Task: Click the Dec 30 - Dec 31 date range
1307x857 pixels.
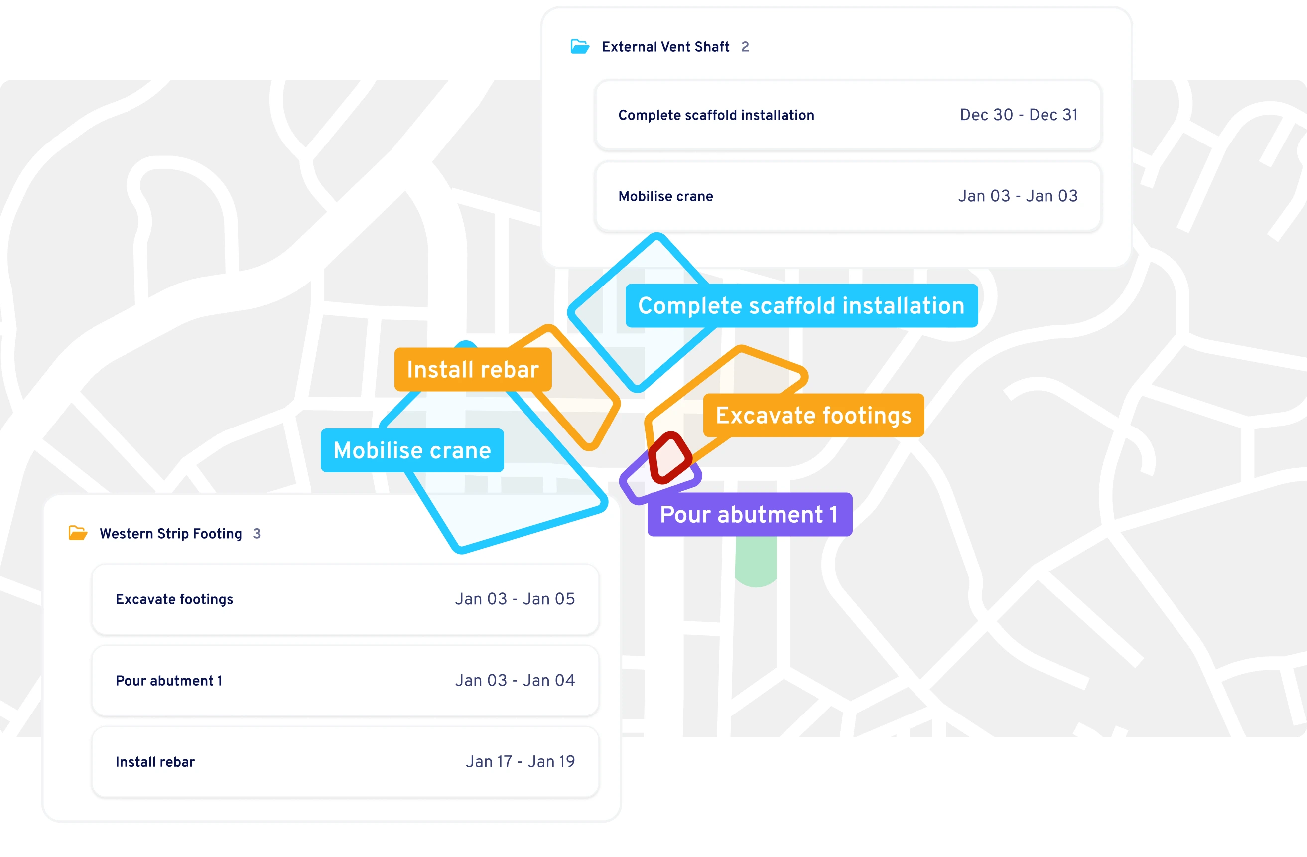Action: pyautogui.click(x=1019, y=115)
